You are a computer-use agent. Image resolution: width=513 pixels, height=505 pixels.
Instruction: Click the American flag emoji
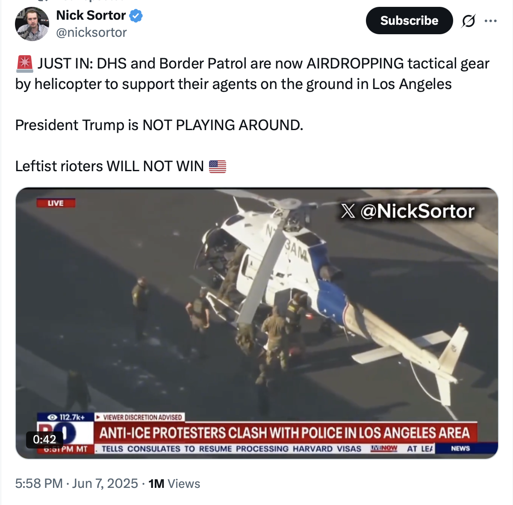tap(218, 166)
